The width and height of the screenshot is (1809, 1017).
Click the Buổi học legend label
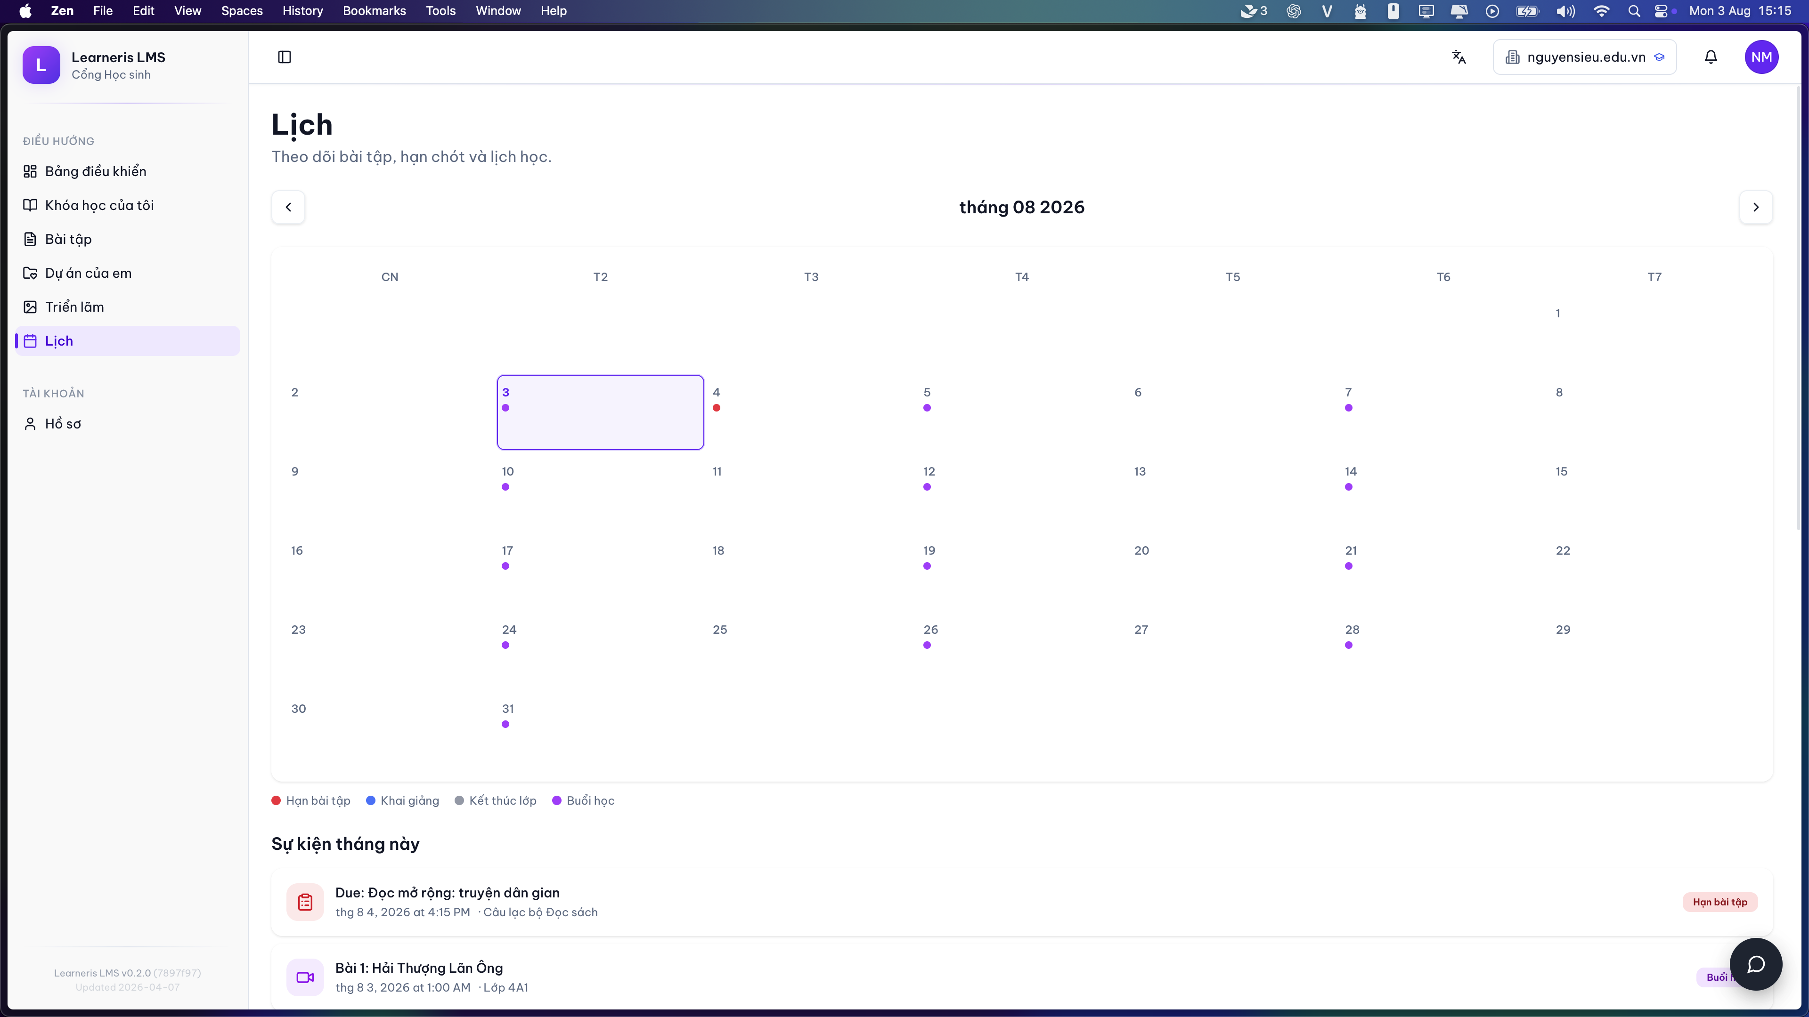pos(591,801)
